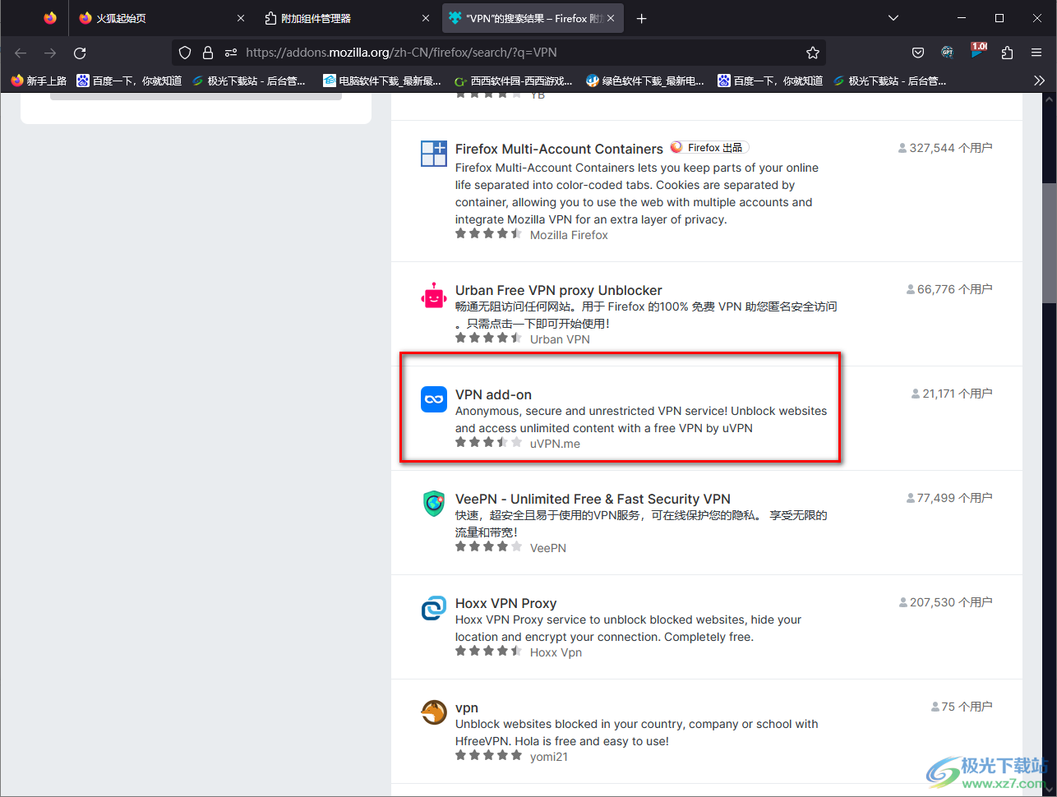The height and width of the screenshot is (797, 1057).
Task: Click the red flag extension icon
Action: [978, 51]
